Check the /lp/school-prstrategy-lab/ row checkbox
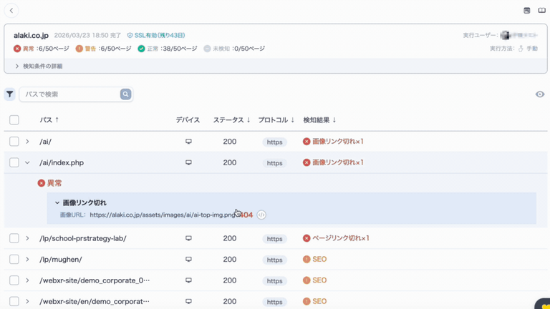 tap(14, 238)
